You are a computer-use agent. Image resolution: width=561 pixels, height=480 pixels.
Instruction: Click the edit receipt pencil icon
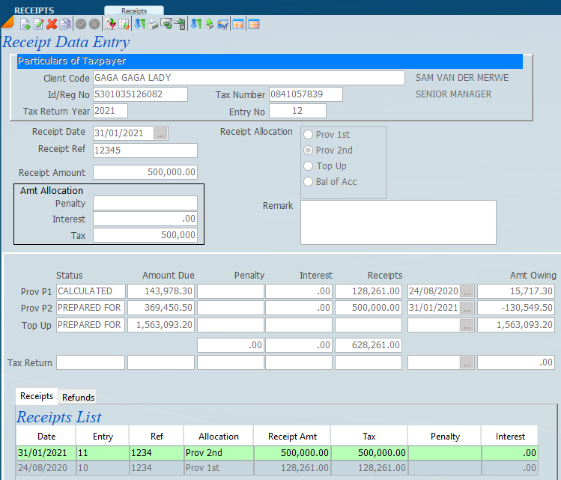(x=38, y=25)
